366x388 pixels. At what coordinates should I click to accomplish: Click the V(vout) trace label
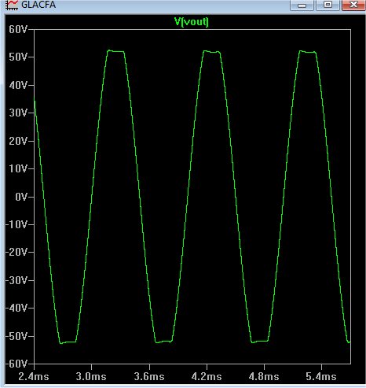pos(192,22)
